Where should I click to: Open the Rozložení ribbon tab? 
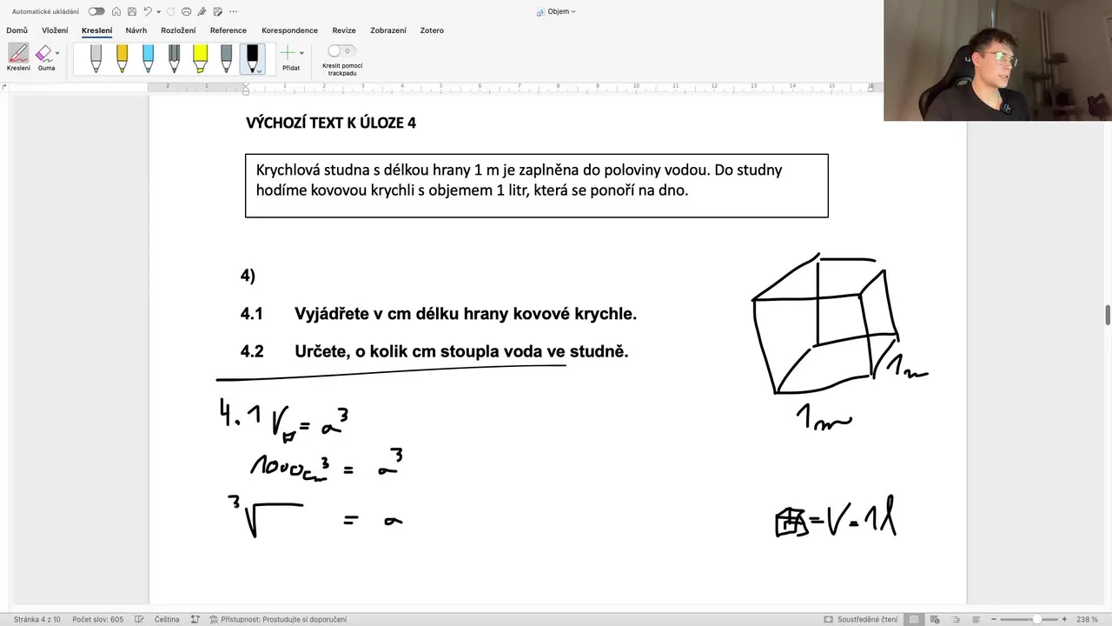coord(178,30)
